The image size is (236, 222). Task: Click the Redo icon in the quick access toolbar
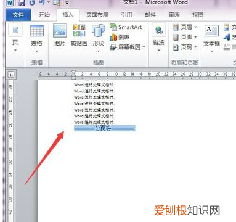coord(32,2)
